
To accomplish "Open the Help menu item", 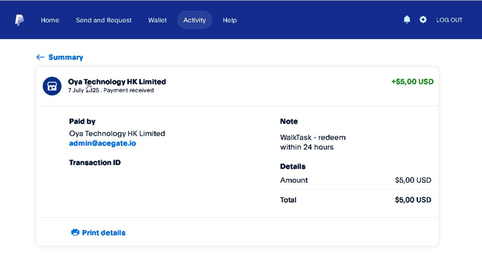I will [229, 20].
